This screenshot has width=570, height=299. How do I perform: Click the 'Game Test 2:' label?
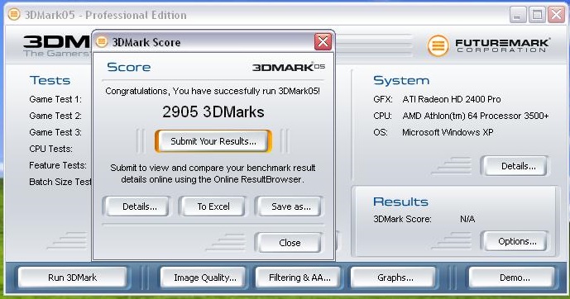tap(55, 116)
